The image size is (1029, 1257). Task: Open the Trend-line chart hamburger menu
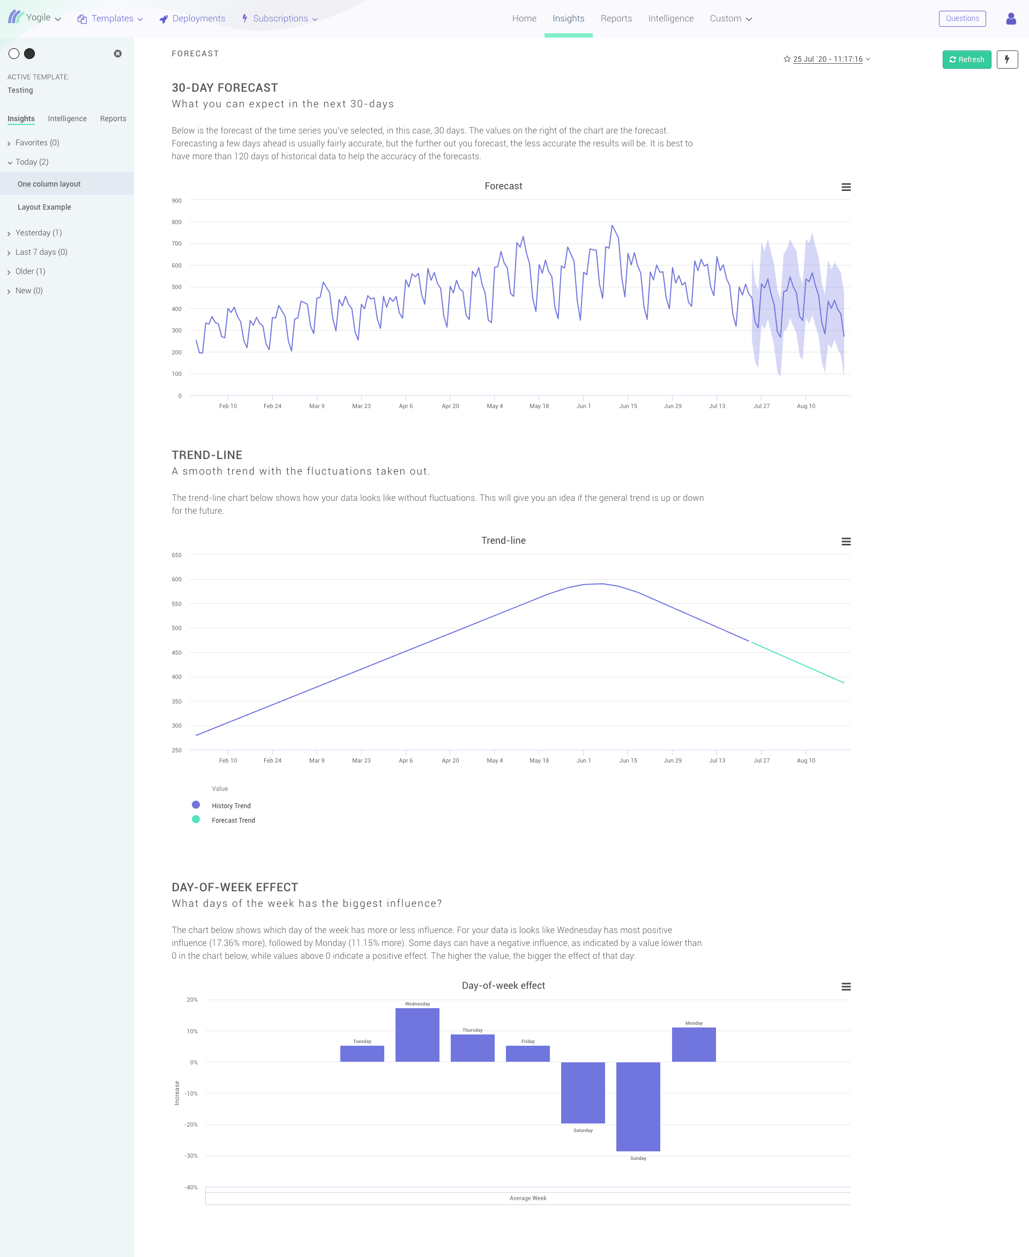(x=846, y=542)
